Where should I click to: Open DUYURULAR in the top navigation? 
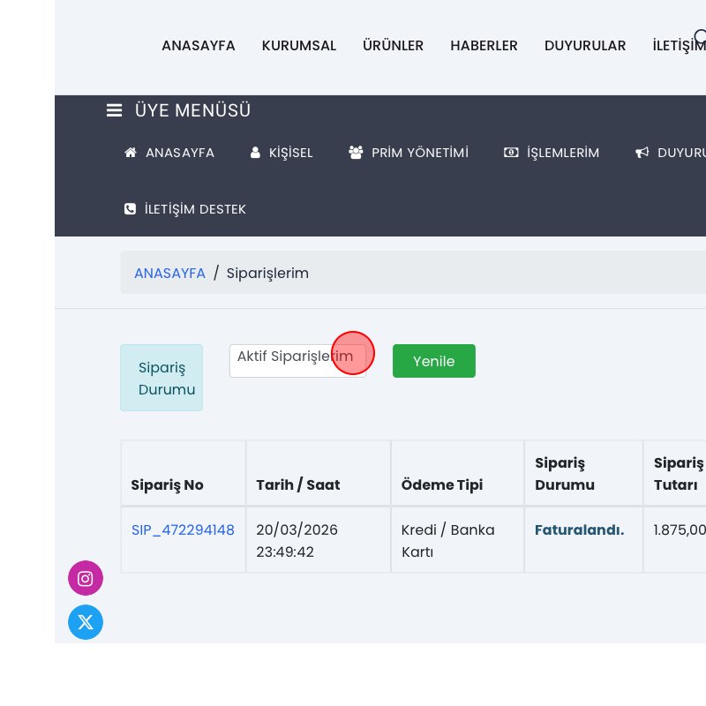tap(585, 46)
